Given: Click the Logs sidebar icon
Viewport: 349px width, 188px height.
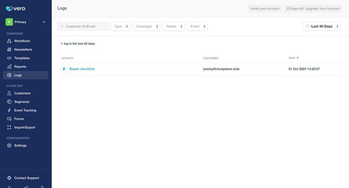Looking at the screenshot, I should pos(9,75).
